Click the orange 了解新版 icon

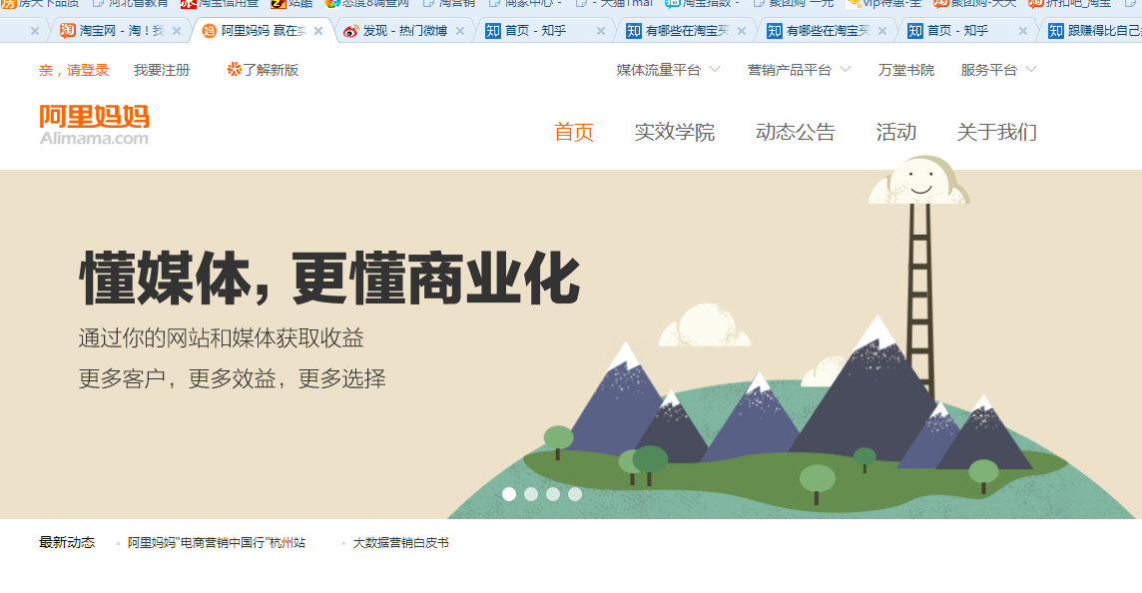coord(234,69)
